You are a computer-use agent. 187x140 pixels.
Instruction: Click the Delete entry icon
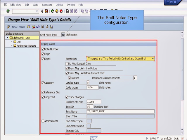[33, 27]
